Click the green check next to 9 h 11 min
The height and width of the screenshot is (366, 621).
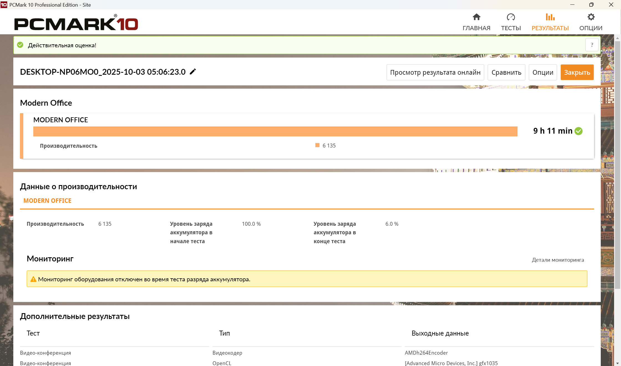[x=579, y=131]
